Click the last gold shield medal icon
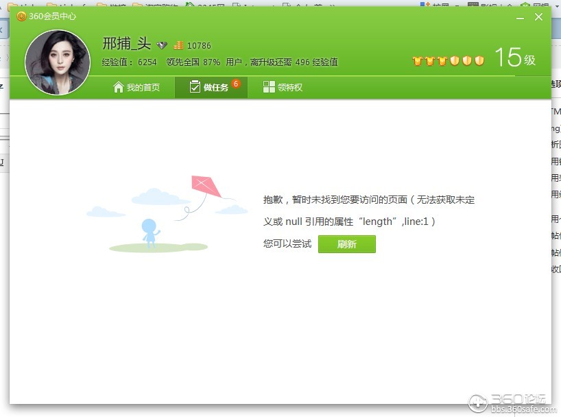This screenshot has width=561, height=417. point(479,61)
